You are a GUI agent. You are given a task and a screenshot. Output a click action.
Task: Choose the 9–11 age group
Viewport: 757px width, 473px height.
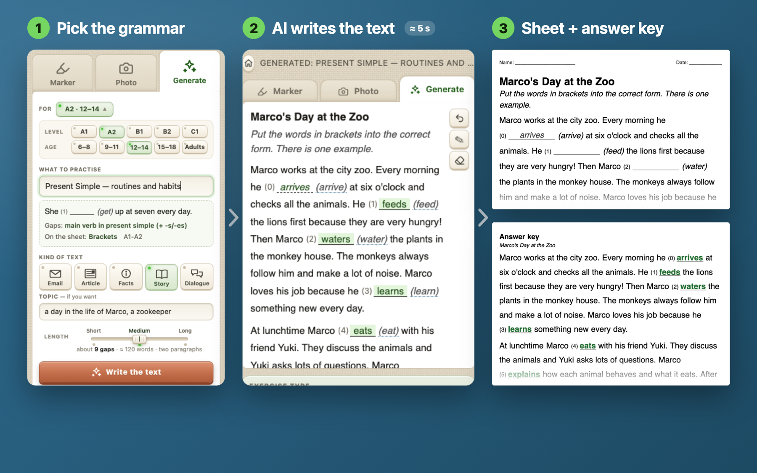tap(111, 147)
